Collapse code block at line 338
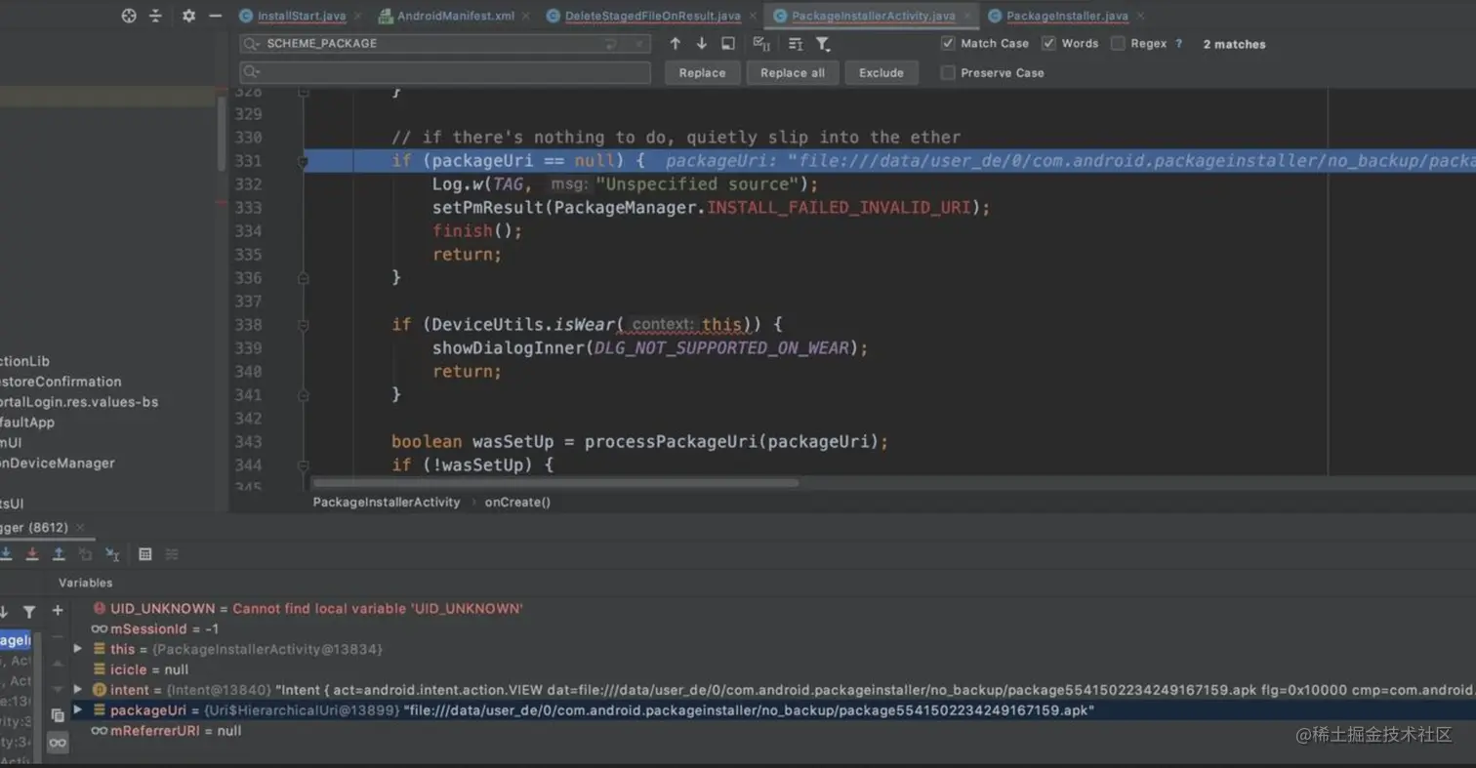Viewport: 1476px width, 768px height. click(x=303, y=325)
